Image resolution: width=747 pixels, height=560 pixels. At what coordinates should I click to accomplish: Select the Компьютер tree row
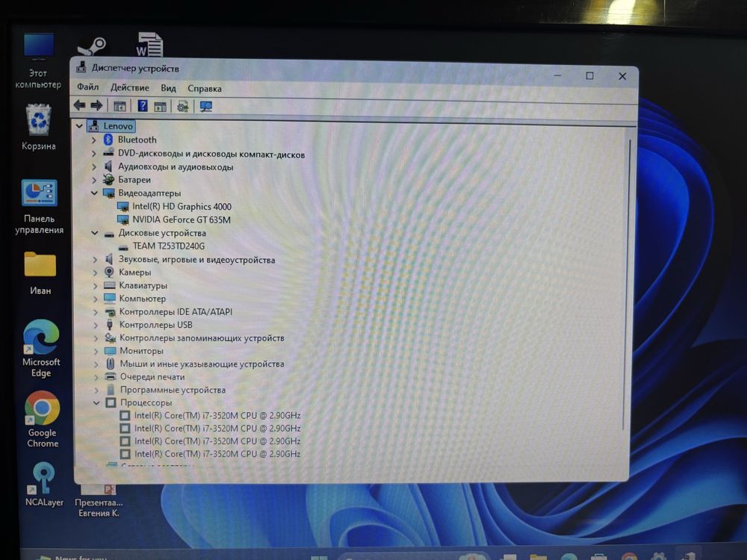click(143, 299)
